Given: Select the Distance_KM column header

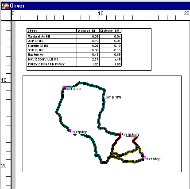Looking at the screenshot, I should (x=110, y=30).
